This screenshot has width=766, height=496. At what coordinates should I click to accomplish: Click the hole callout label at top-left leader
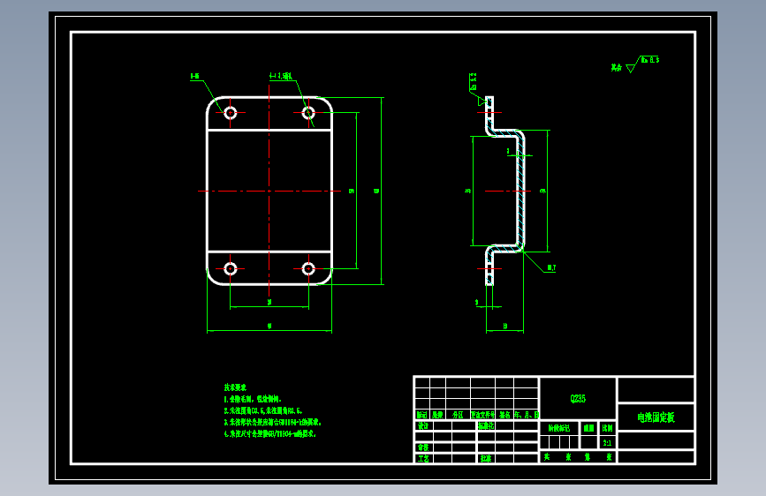click(x=194, y=76)
